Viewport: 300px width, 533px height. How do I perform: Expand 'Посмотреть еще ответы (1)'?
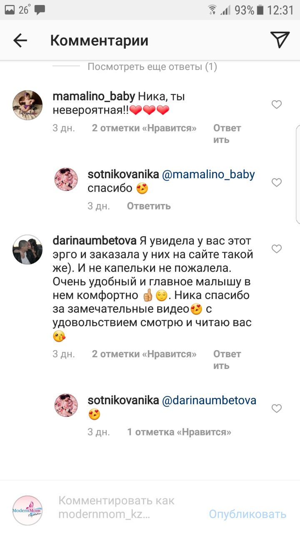152,66
